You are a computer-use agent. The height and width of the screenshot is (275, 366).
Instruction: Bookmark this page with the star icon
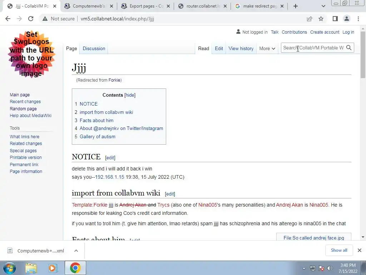click(321, 19)
